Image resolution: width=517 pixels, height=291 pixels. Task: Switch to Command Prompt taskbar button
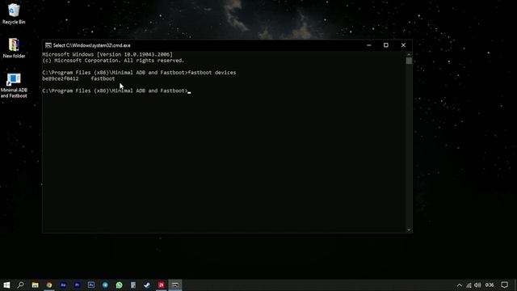175,285
